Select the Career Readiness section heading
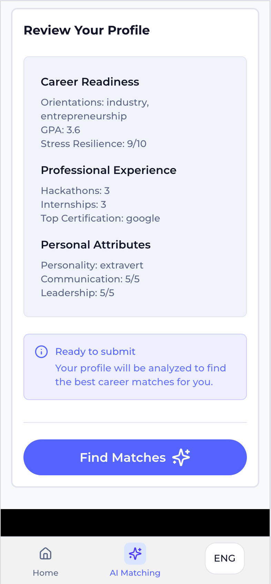 point(90,82)
